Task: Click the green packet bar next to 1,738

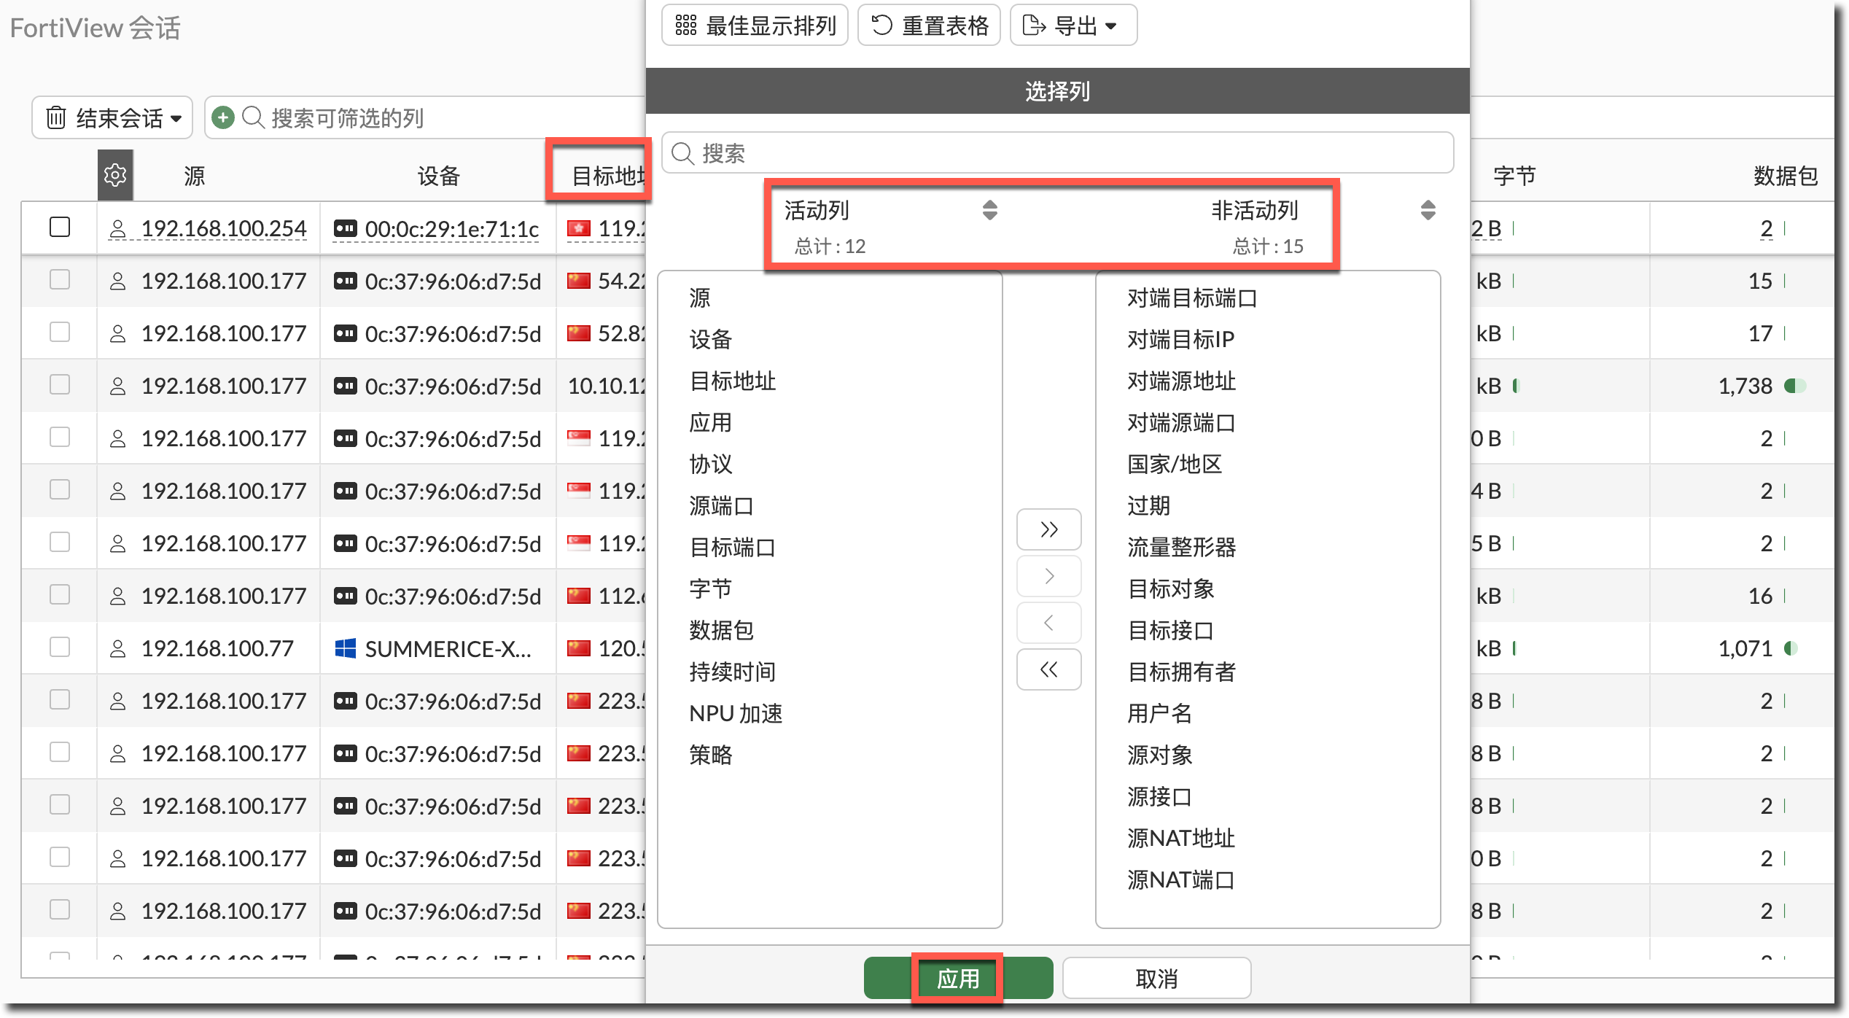Action: (x=1794, y=386)
